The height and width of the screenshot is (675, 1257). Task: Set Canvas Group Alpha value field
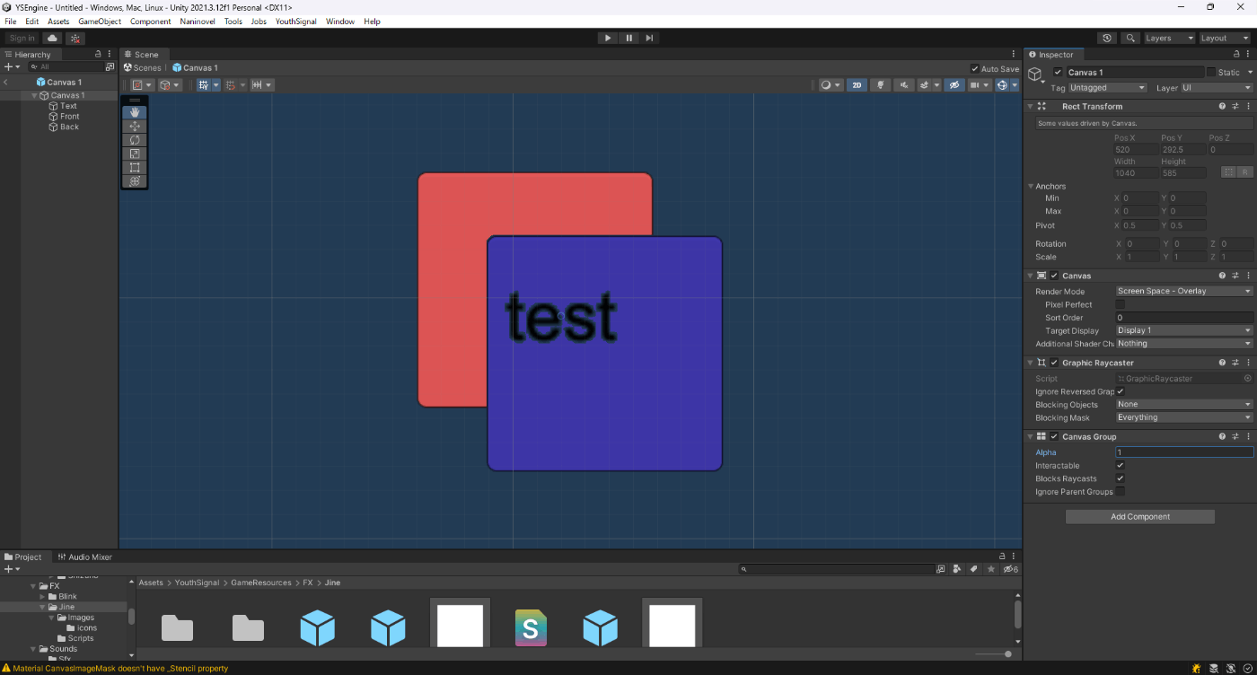click(1183, 451)
